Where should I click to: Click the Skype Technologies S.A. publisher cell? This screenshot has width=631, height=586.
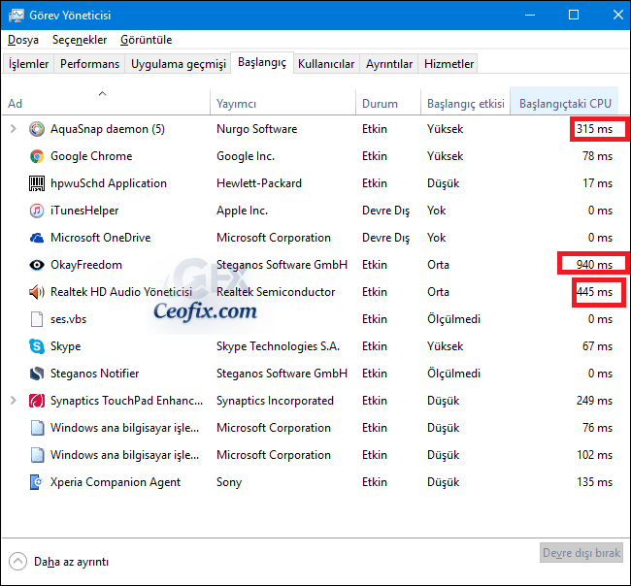point(278,346)
